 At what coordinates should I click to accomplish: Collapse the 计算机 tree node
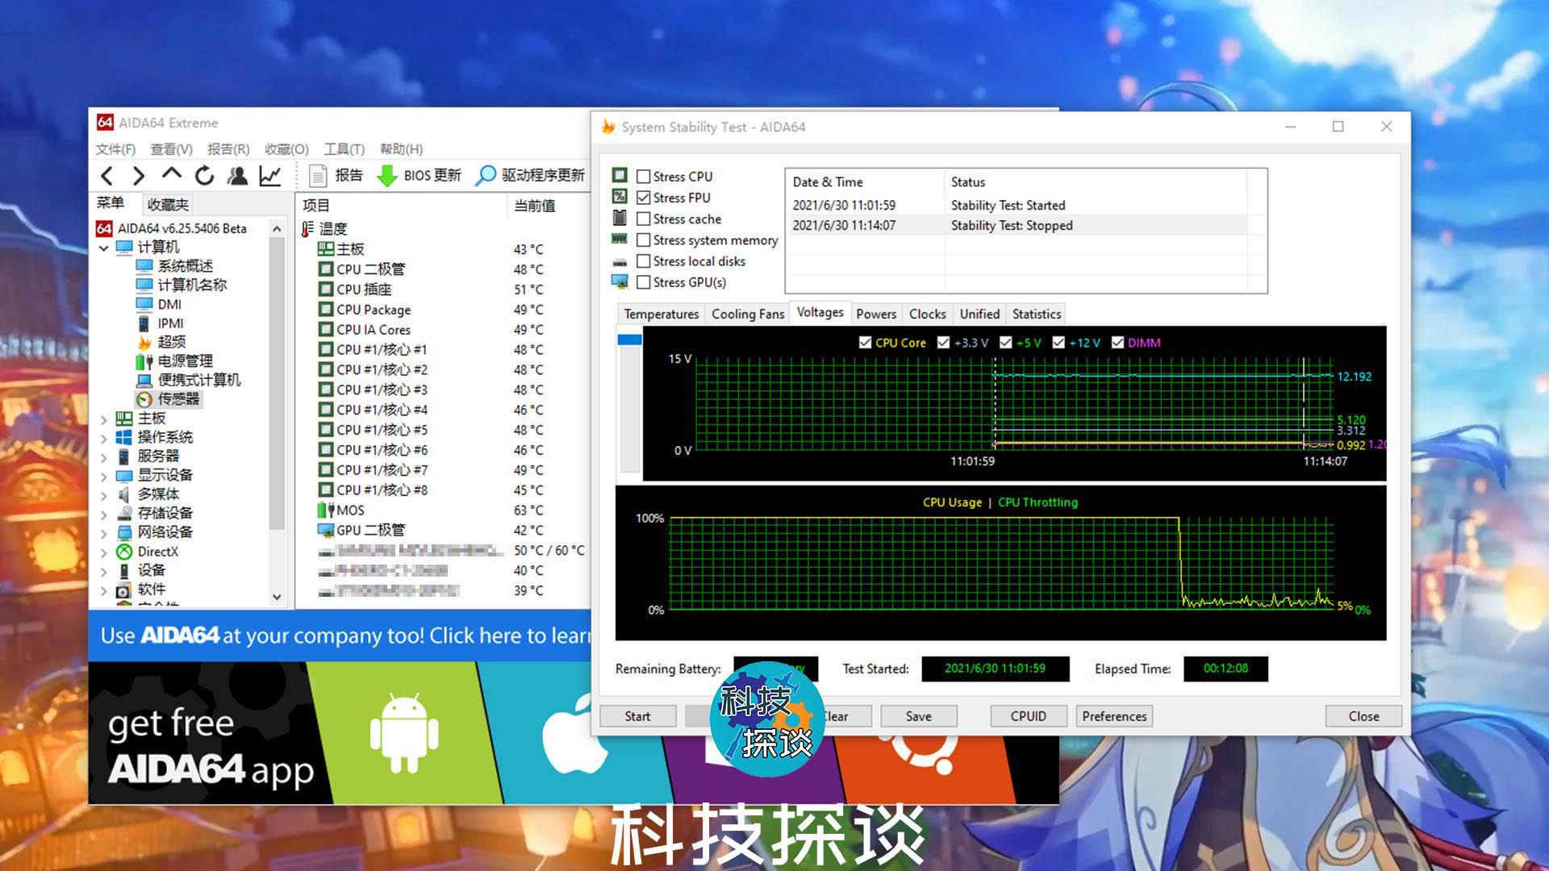tap(103, 248)
